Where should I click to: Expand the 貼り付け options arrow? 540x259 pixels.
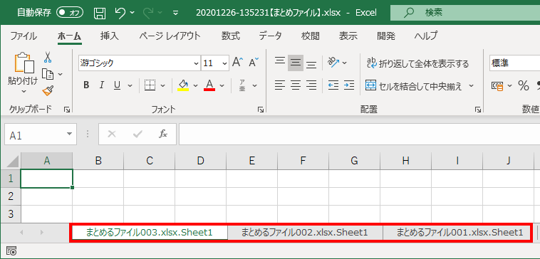(x=24, y=92)
